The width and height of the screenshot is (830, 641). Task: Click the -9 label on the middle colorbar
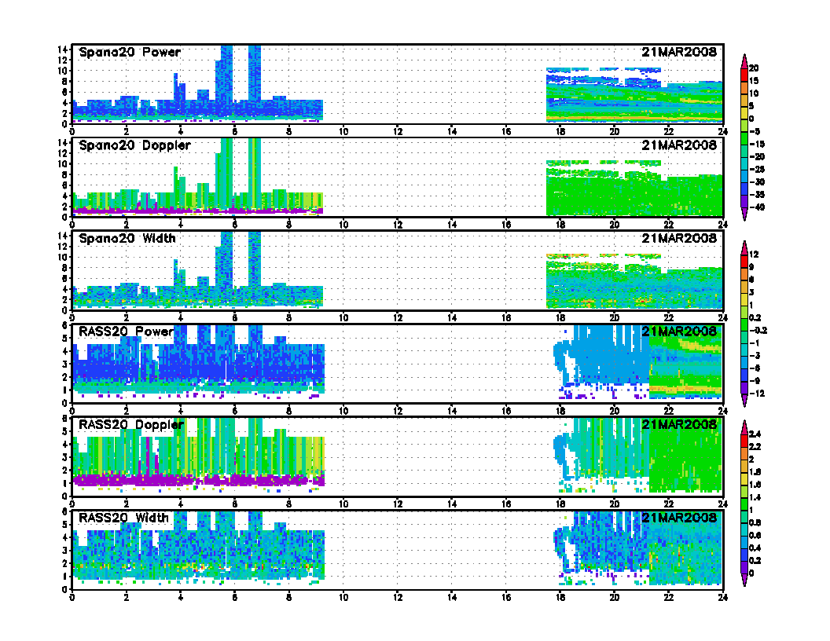(755, 381)
